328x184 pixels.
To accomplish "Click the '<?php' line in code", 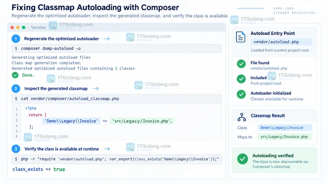I will click(x=31, y=108).
